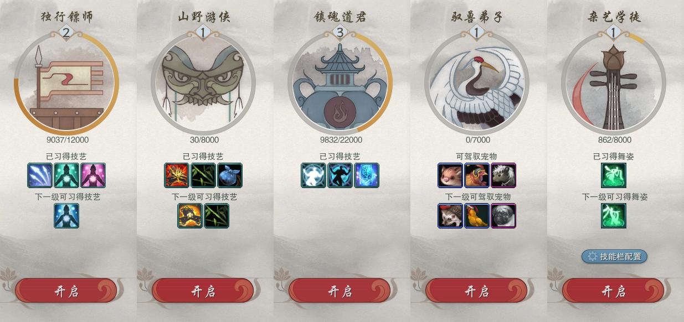Open the 技能栏配置 skill bar settings
The width and height of the screenshot is (684, 322).
(614, 256)
